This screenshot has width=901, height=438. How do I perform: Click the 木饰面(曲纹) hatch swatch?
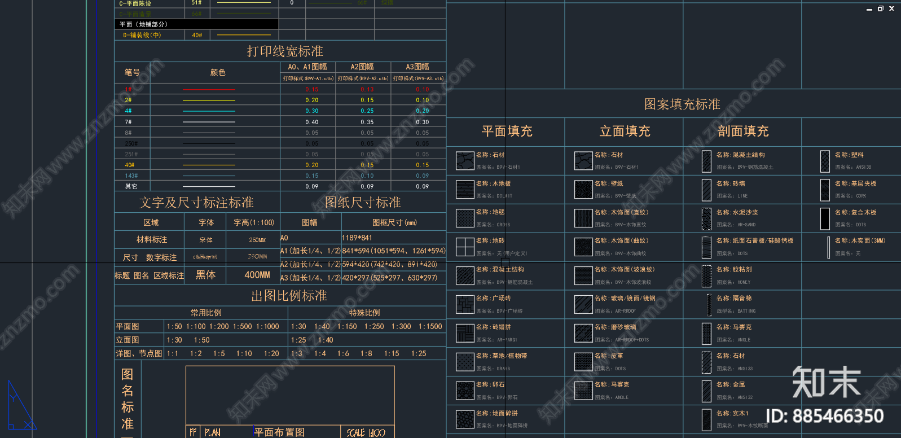point(583,247)
